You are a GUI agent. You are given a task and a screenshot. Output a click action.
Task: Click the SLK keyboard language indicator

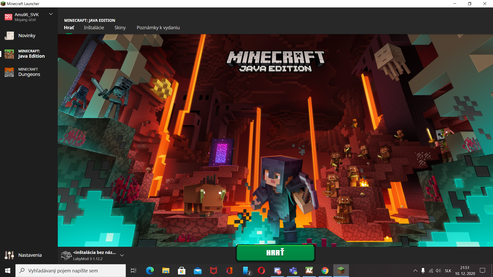point(448,271)
